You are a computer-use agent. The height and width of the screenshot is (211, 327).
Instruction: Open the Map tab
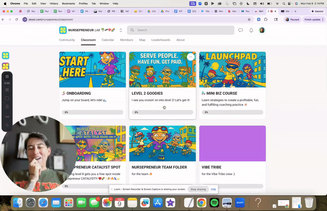(142, 40)
